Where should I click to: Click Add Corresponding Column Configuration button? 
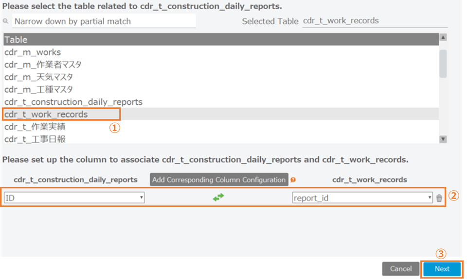pyautogui.click(x=219, y=180)
